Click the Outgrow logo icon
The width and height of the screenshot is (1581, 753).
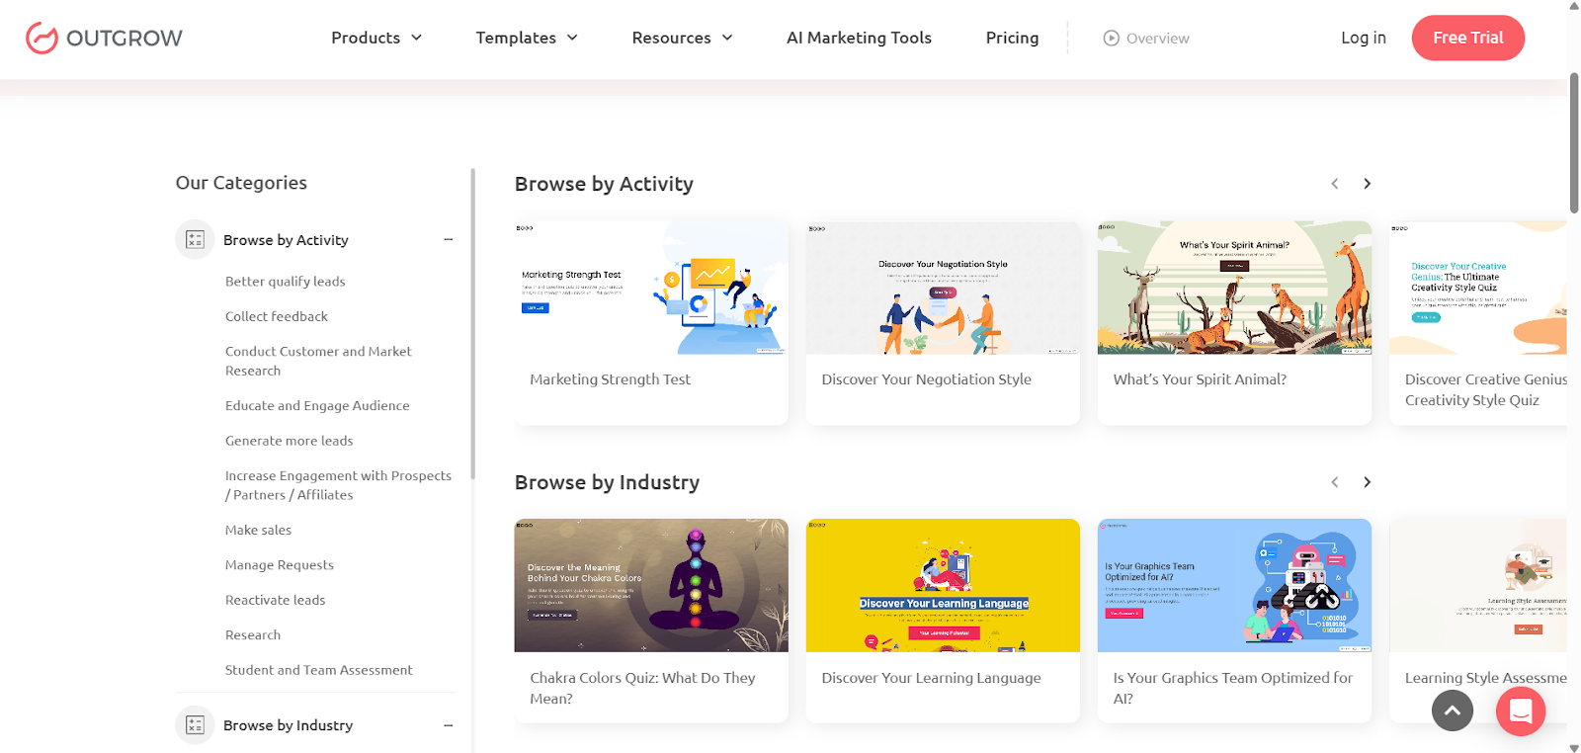[42, 39]
